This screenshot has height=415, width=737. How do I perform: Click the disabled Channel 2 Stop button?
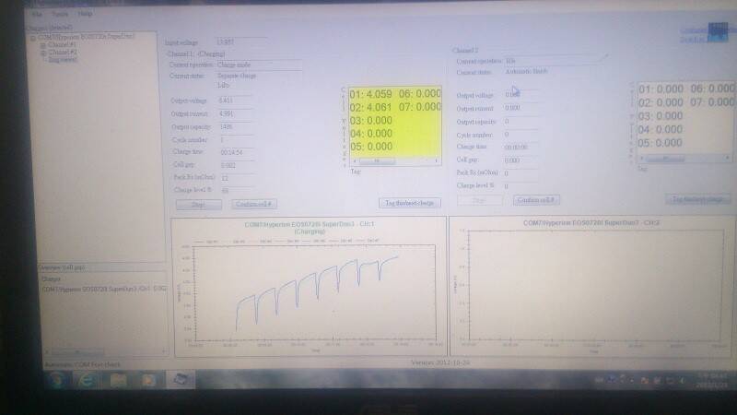[479, 200]
